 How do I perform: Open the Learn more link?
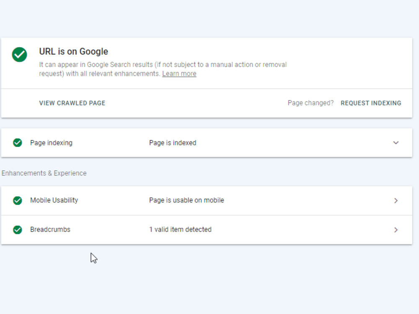(179, 74)
